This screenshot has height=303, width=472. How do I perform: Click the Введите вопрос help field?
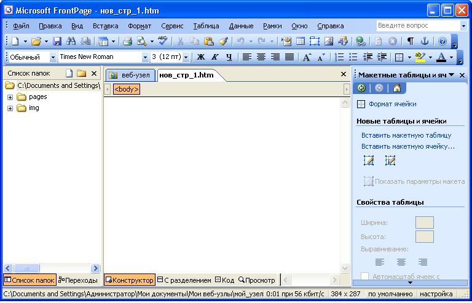418,26
